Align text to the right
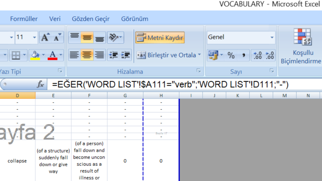322x181 pixels. point(100,55)
